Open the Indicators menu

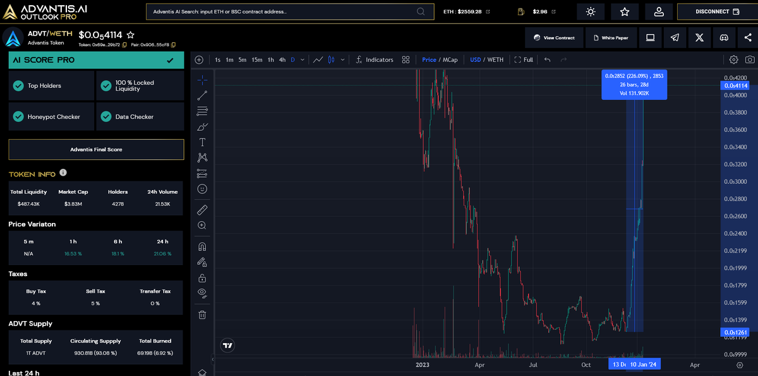[x=374, y=60]
